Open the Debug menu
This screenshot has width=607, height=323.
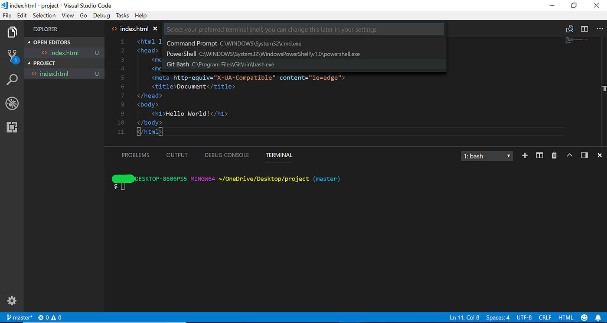tap(101, 15)
